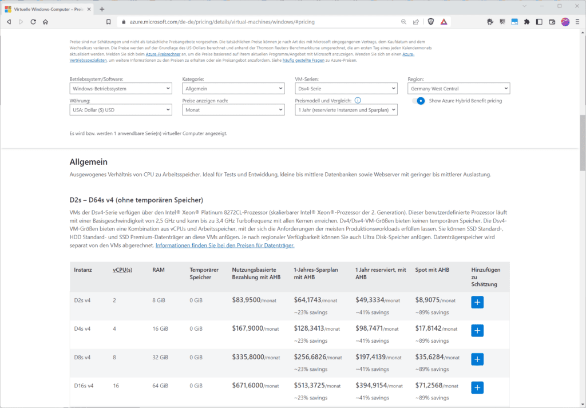Click the $197,4139 reserved price for D8s v4
Screen dimensions: 586x408
point(371,357)
